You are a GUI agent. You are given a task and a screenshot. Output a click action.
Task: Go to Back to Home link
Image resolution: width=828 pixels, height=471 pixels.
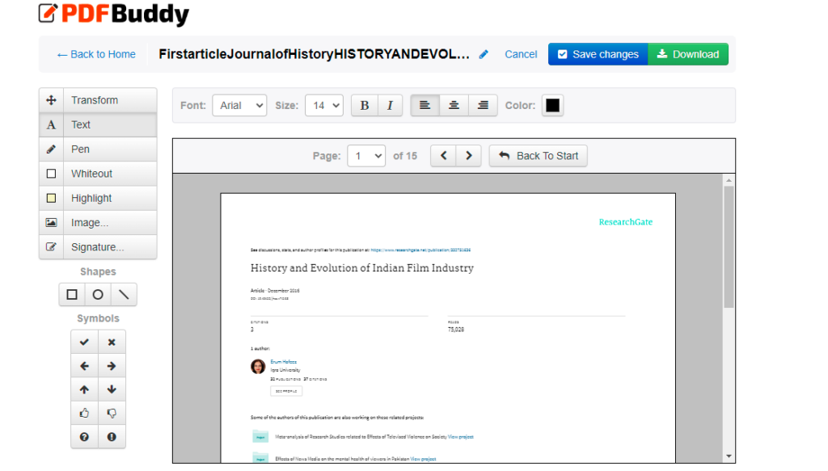[x=96, y=54]
